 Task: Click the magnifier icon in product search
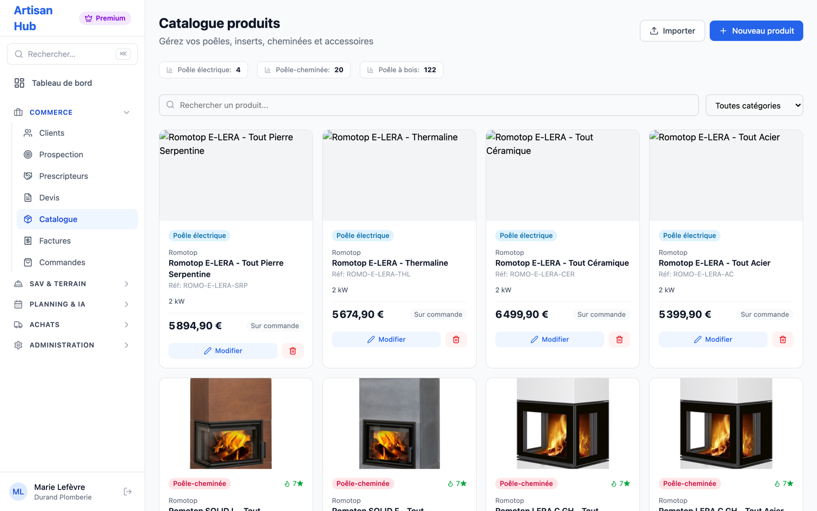click(171, 105)
